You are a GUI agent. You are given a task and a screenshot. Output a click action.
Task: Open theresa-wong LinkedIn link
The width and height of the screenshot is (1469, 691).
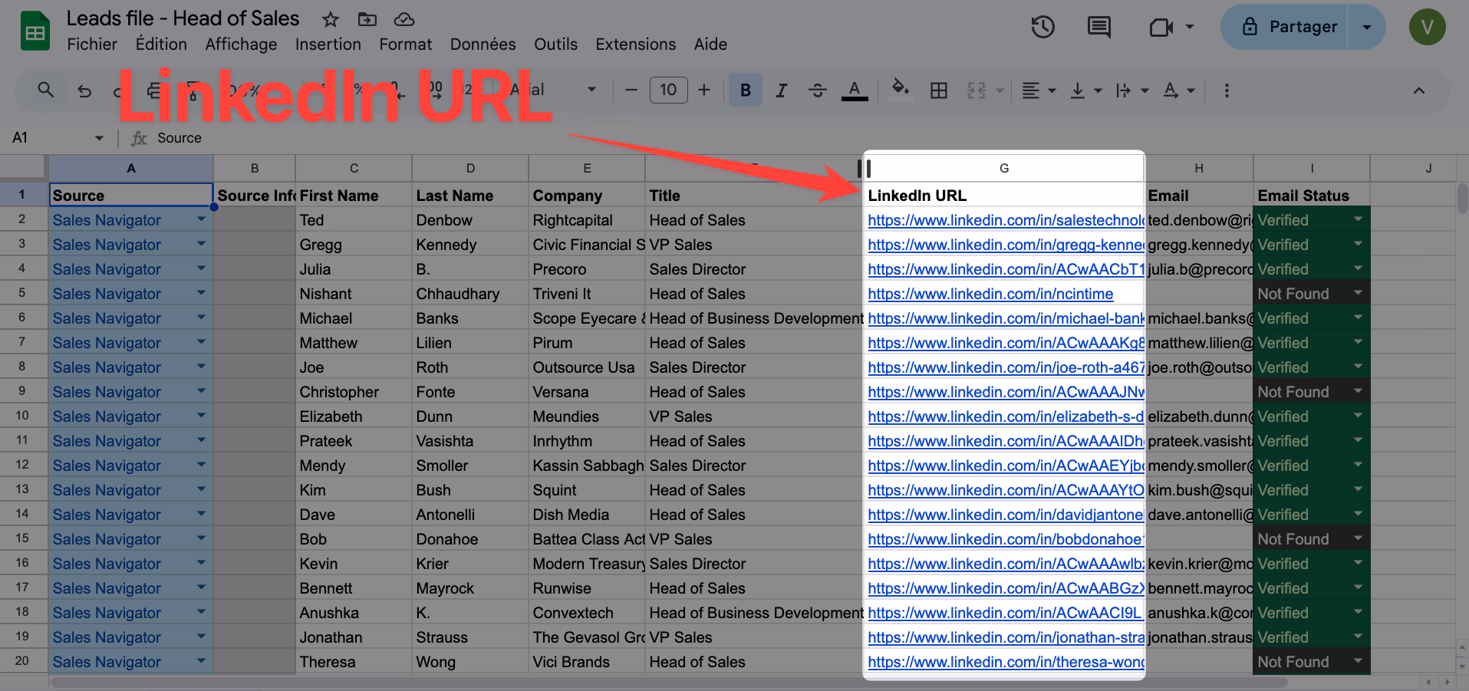pos(1005,662)
